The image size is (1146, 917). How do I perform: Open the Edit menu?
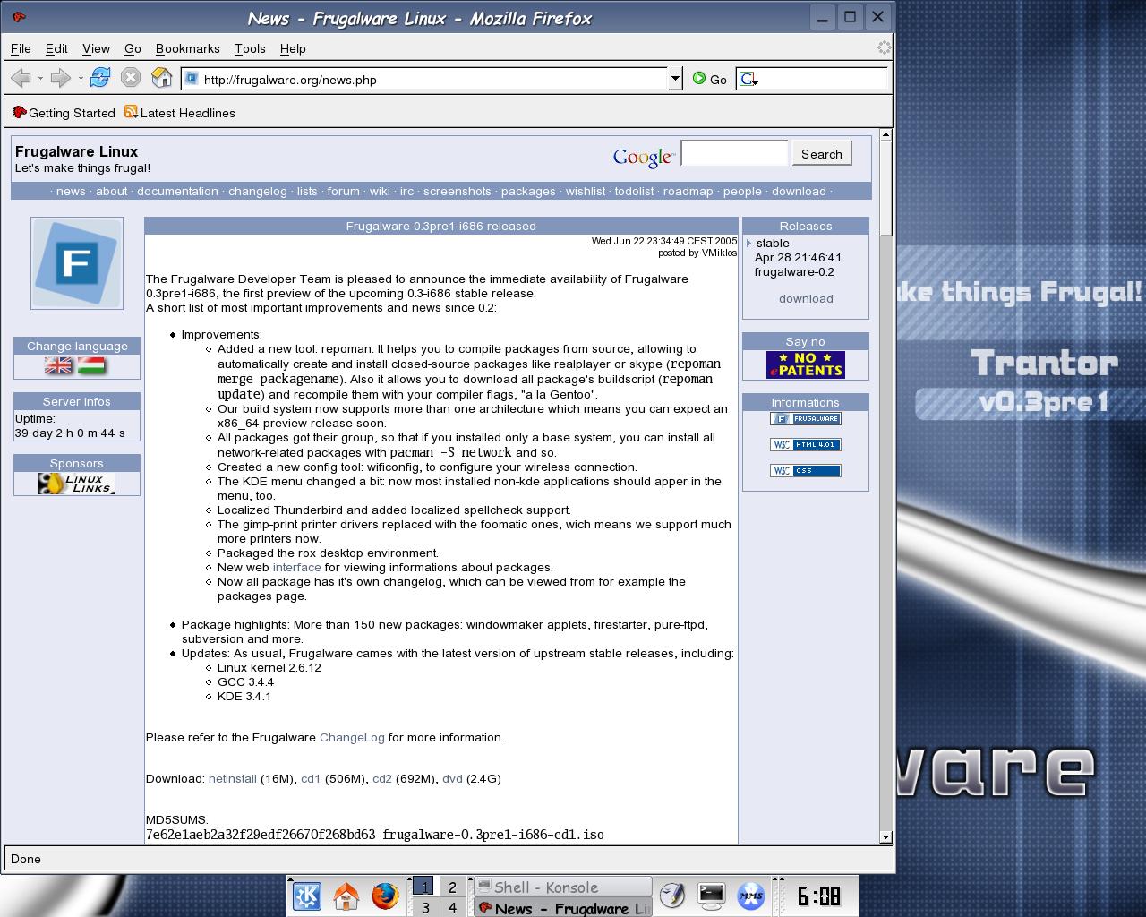[x=56, y=48]
